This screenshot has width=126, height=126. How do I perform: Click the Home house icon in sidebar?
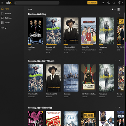2,9
